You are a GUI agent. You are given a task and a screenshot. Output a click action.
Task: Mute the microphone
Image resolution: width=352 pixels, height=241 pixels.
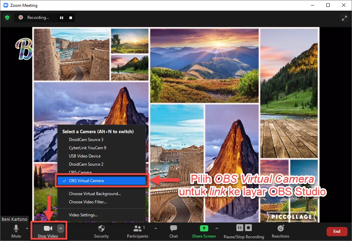tap(16, 231)
